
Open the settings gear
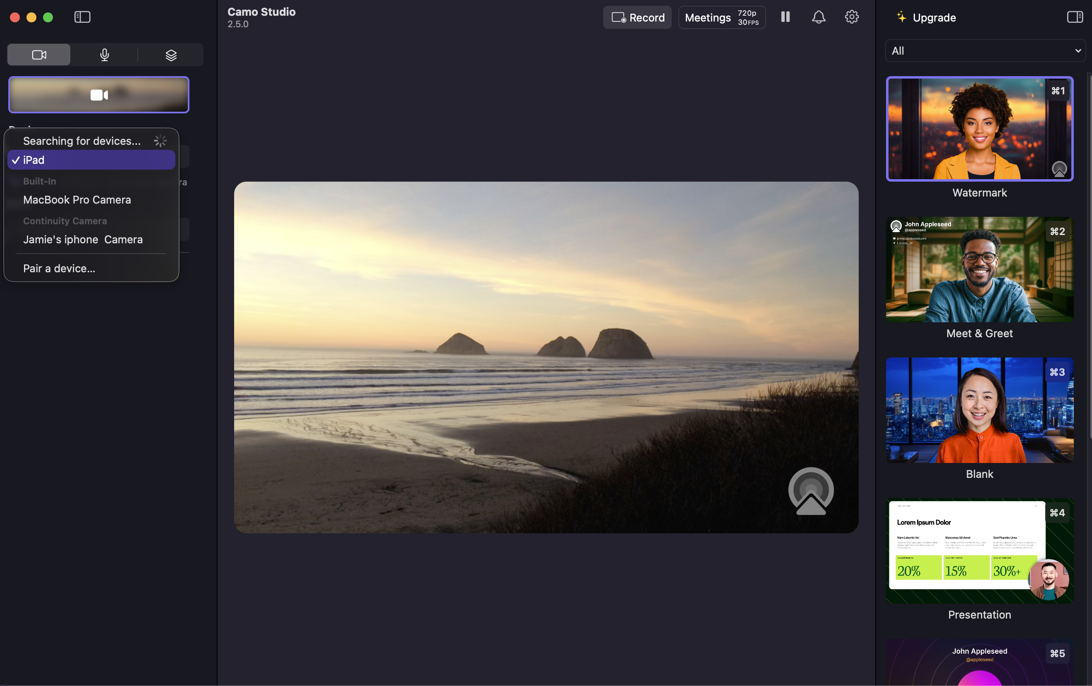coord(851,17)
